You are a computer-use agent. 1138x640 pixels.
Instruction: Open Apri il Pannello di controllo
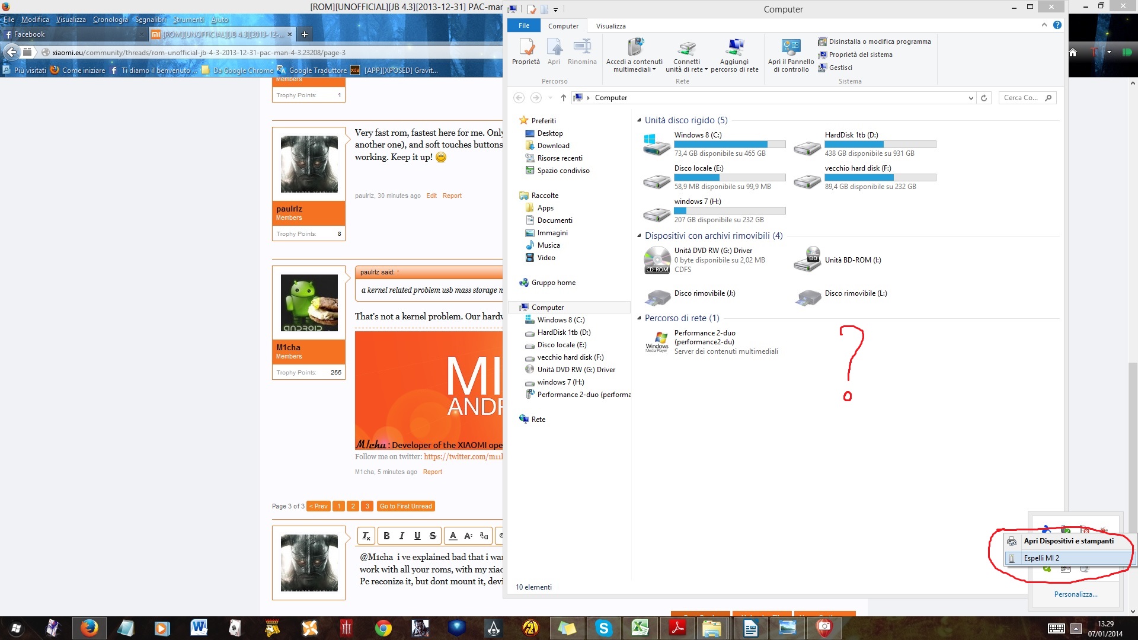(791, 55)
